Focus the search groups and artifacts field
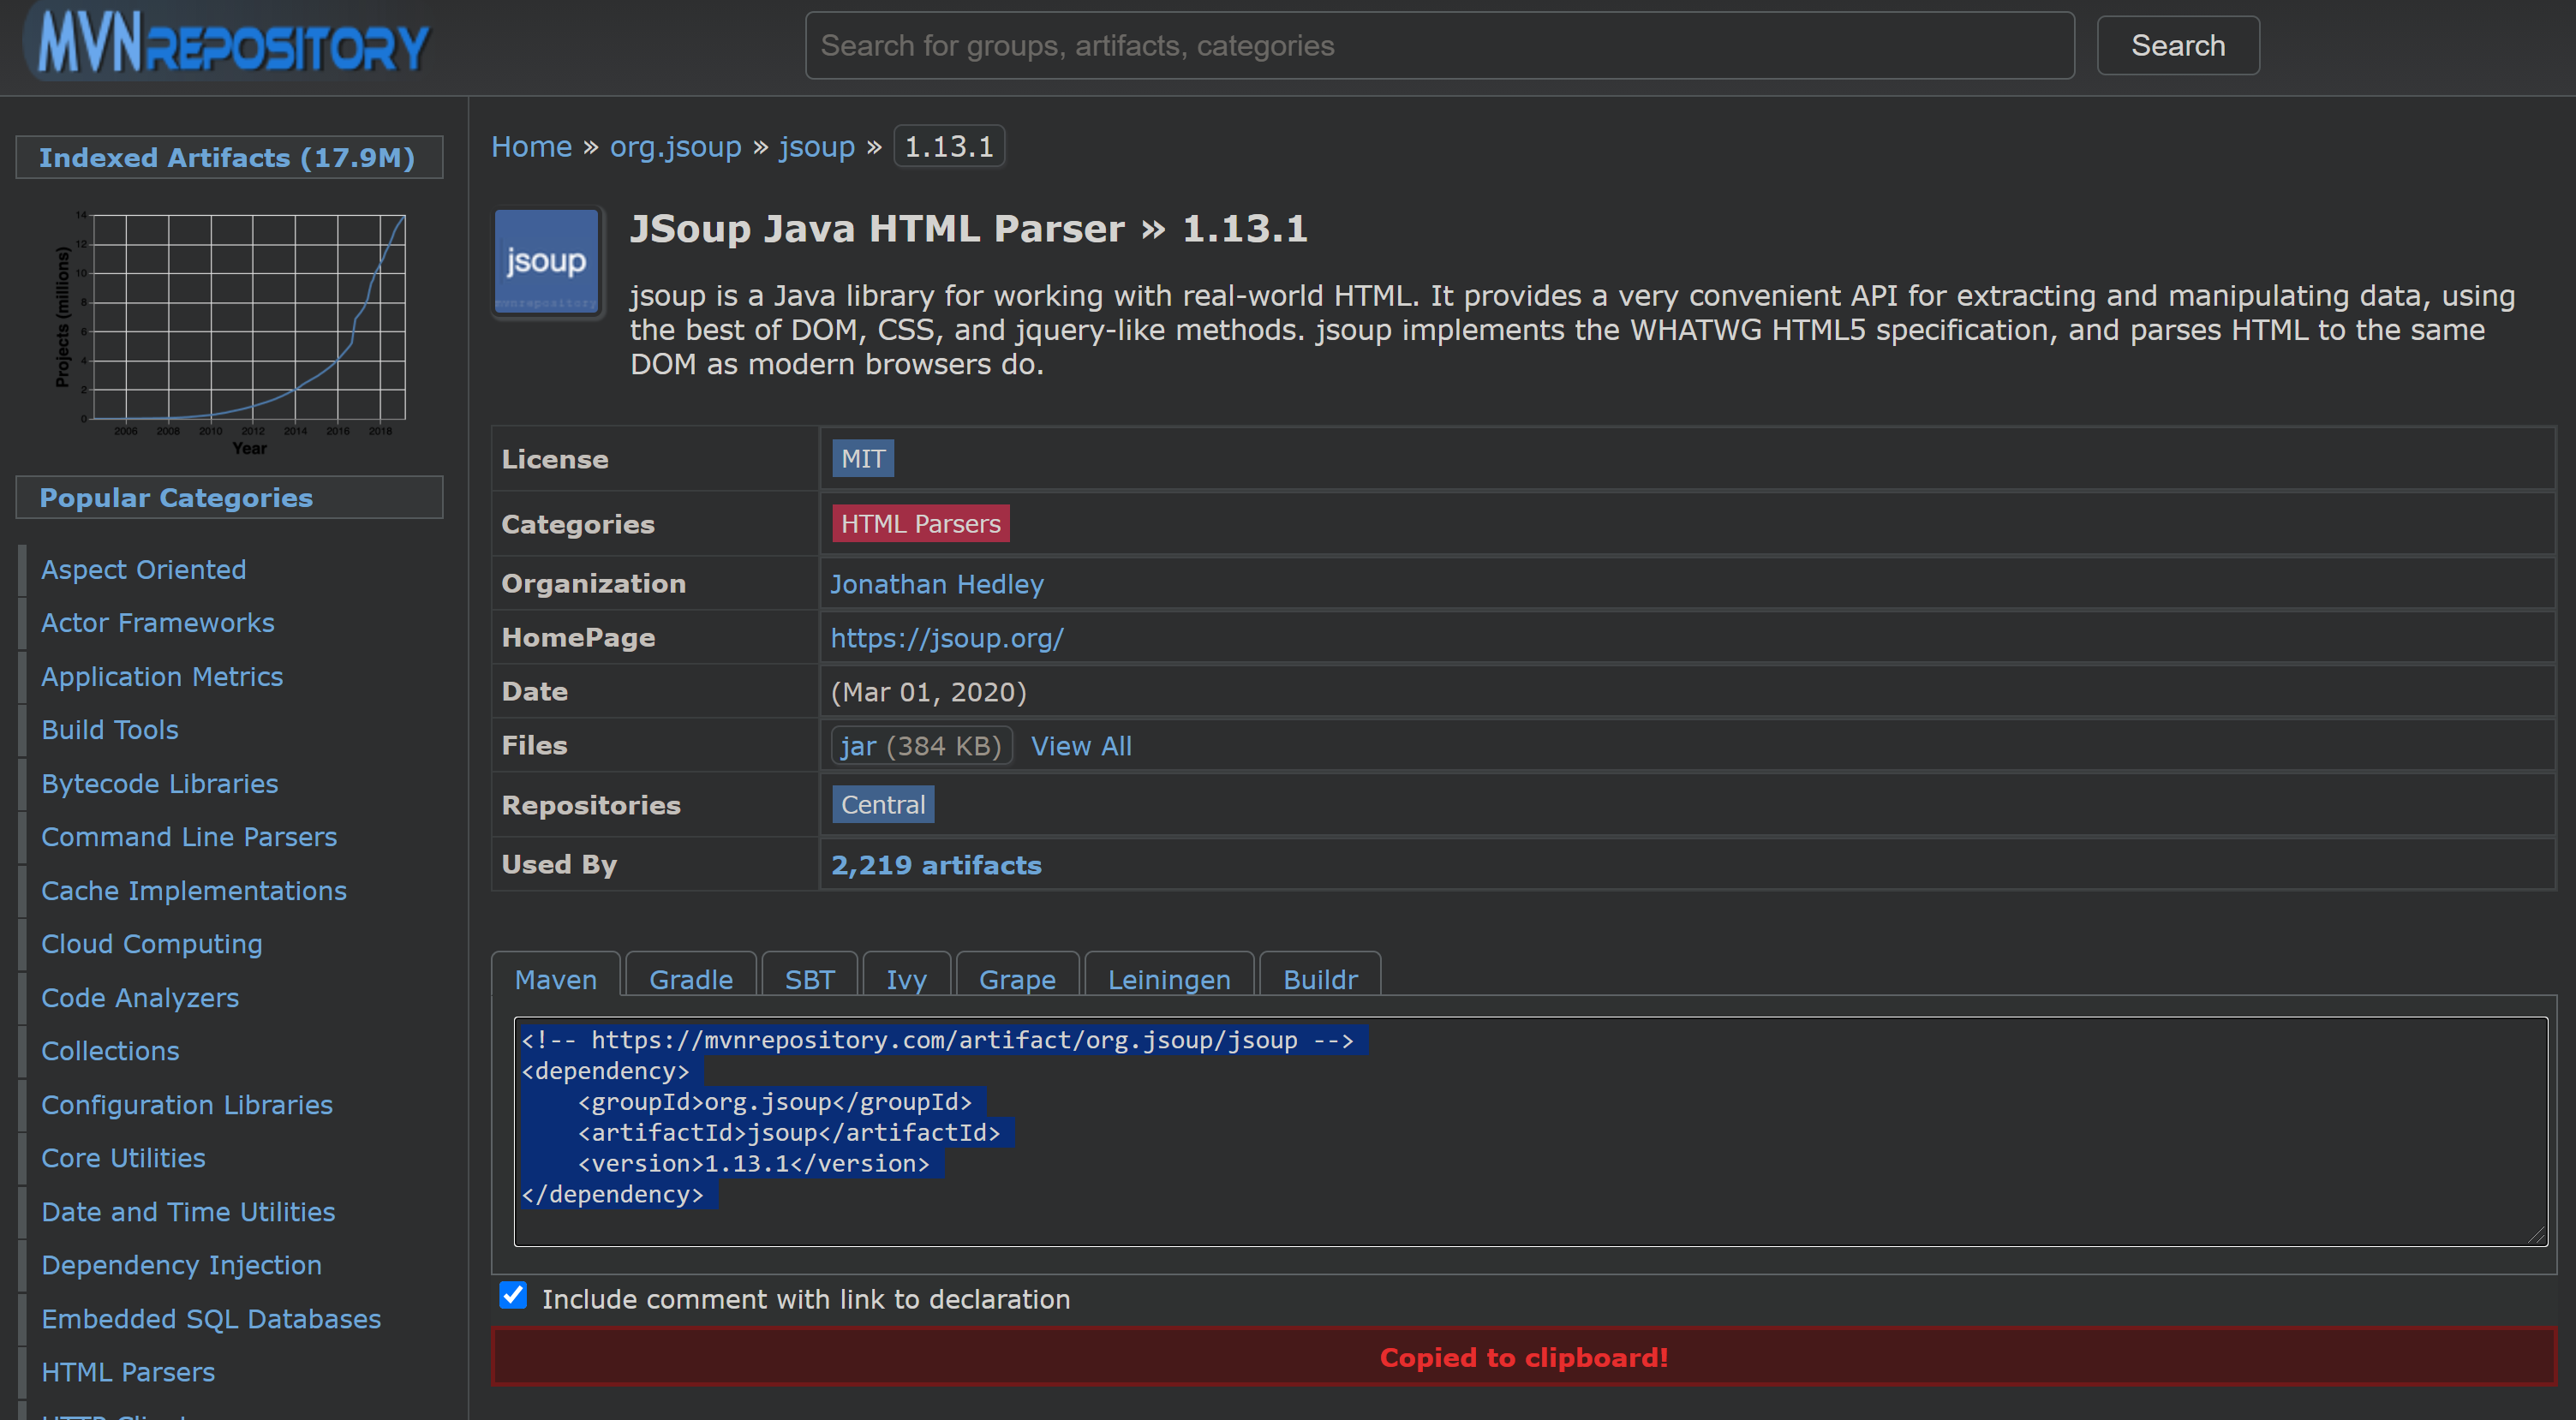This screenshot has height=1420, width=2576. click(1439, 45)
